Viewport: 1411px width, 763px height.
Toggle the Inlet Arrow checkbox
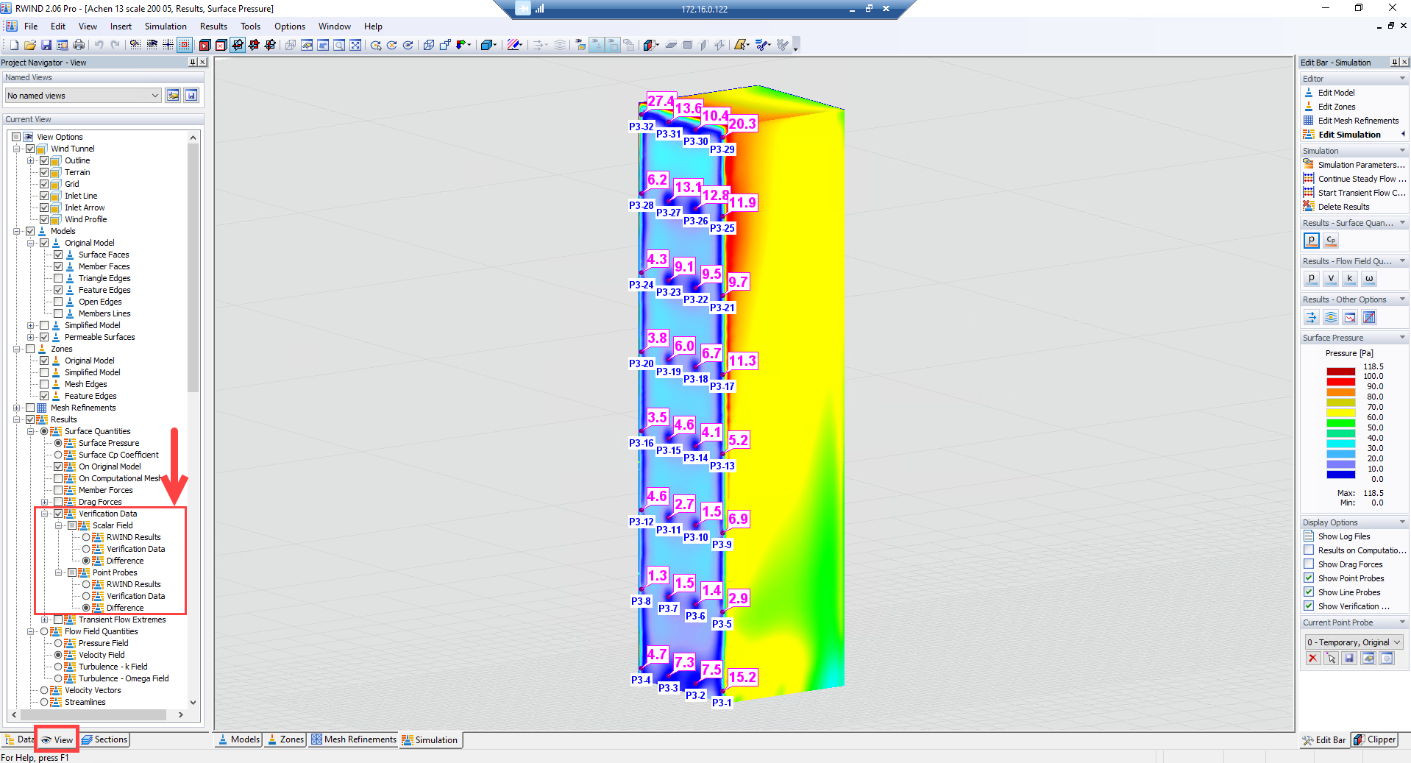click(x=44, y=207)
